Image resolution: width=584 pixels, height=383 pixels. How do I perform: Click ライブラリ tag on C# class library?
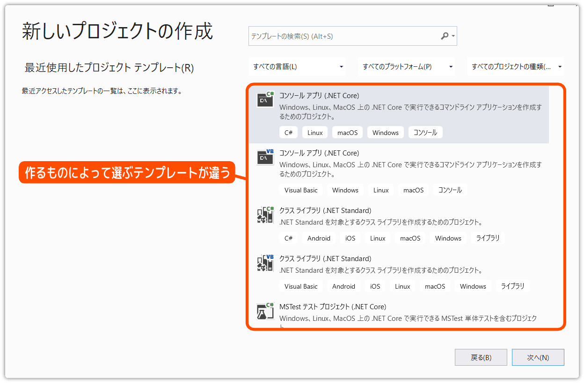[x=488, y=238]
